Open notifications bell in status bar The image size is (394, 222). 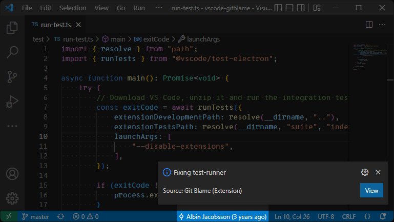[383, 216]
